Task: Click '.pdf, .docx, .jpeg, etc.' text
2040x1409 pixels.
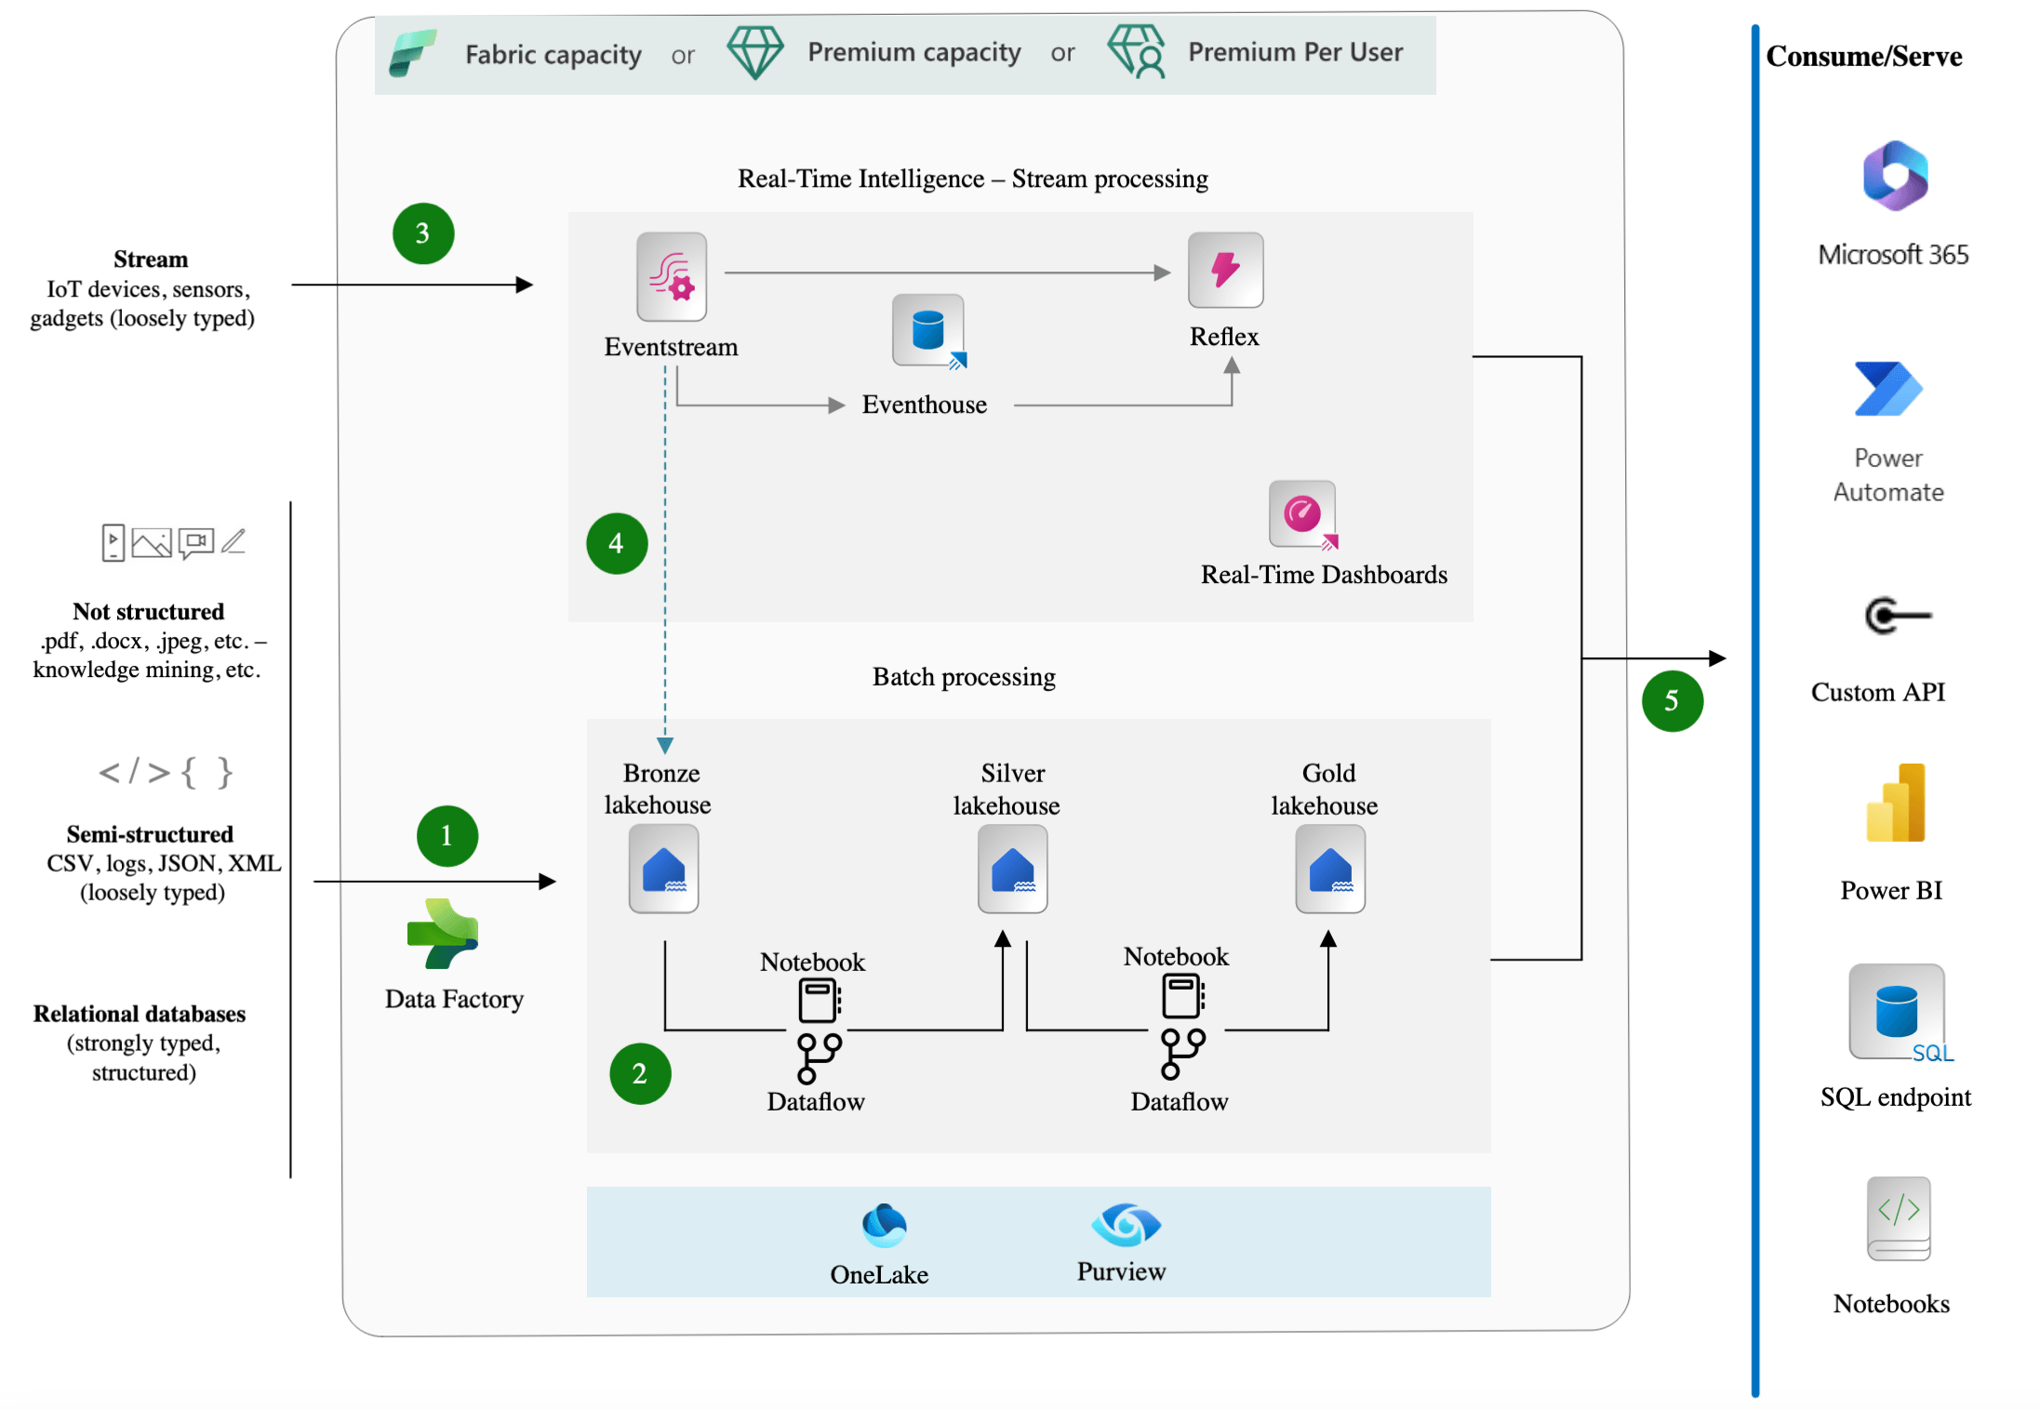Action: (x=145, y=641)
